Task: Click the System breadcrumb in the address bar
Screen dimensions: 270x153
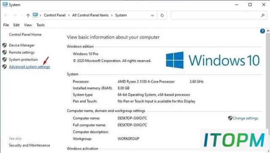Action: tap(121, 15)
